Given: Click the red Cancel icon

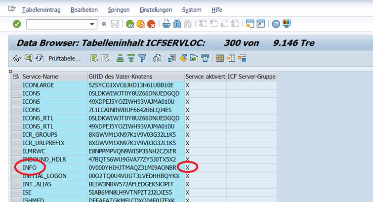Looking at the screenshot, I should [151, 24].
